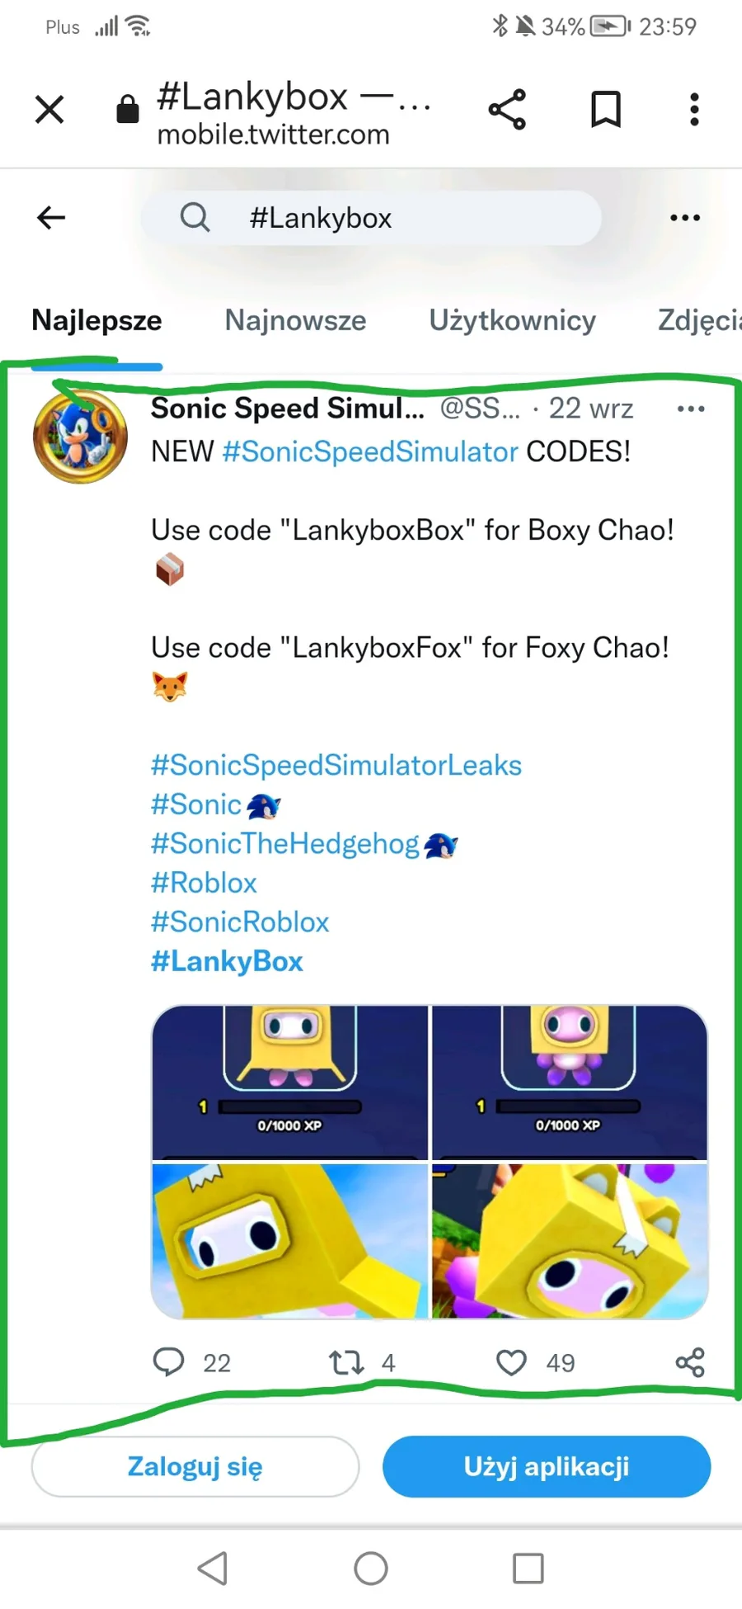Click the #Lankybox search field
The image size is (742, 1609).
point(371,218)
